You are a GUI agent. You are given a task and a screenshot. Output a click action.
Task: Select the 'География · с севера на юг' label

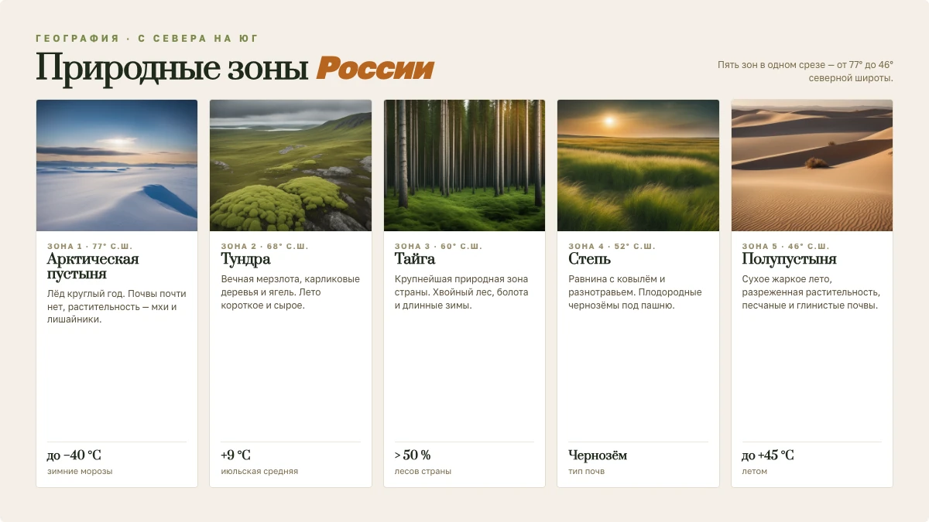(147, 38)
